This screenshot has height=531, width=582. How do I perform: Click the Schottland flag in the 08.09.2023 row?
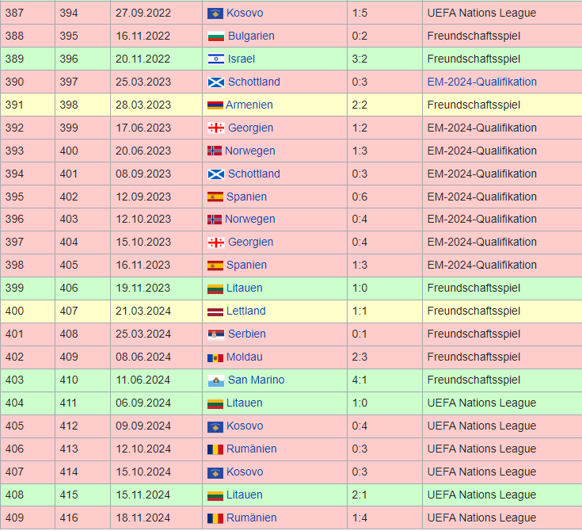(x=215, y=174)
